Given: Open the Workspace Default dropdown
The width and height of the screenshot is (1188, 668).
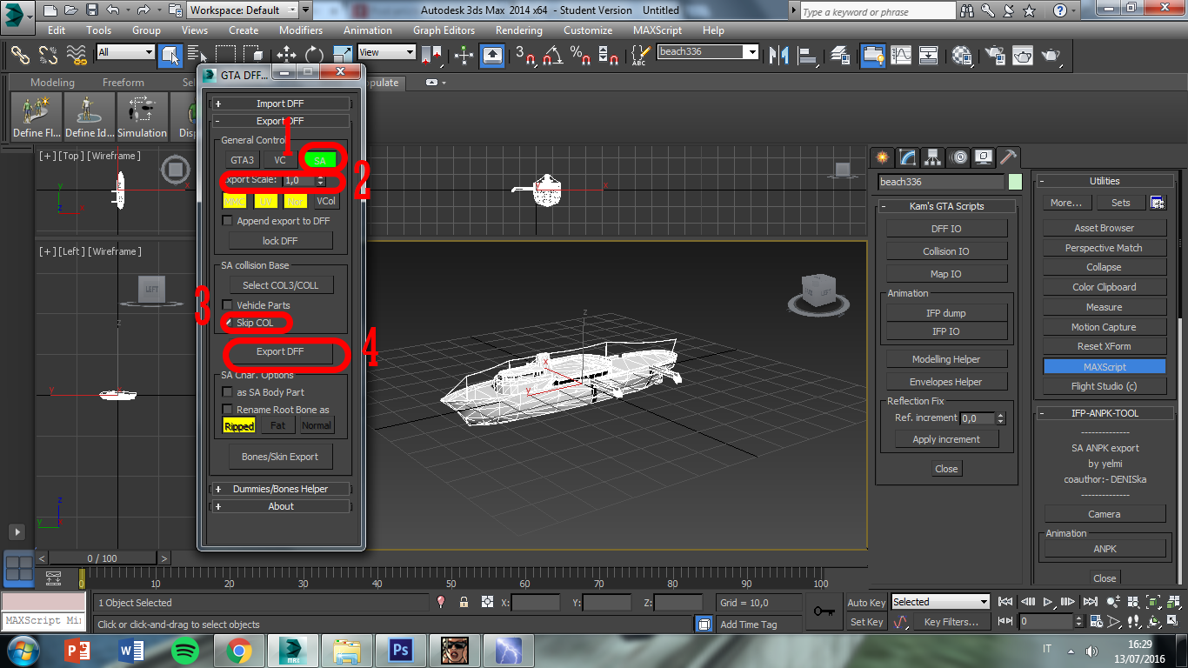Looking at the screenshot, I should (x=242, y=10).
